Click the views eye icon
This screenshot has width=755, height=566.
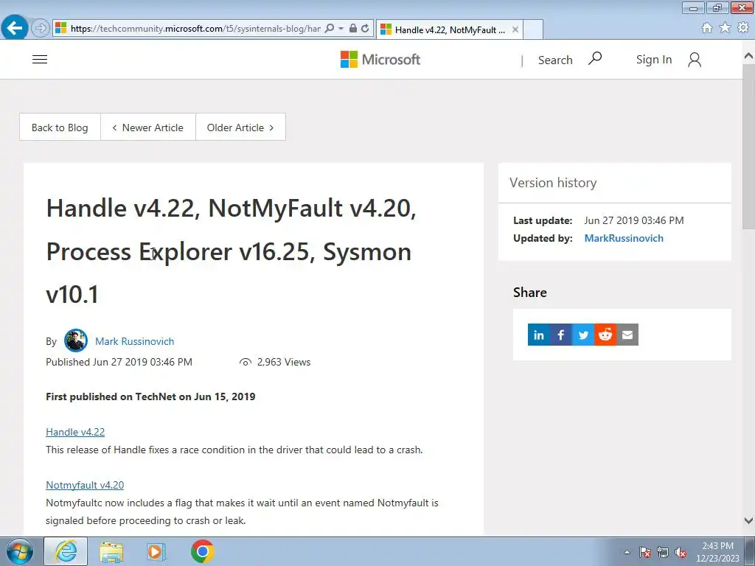[246, 363]
